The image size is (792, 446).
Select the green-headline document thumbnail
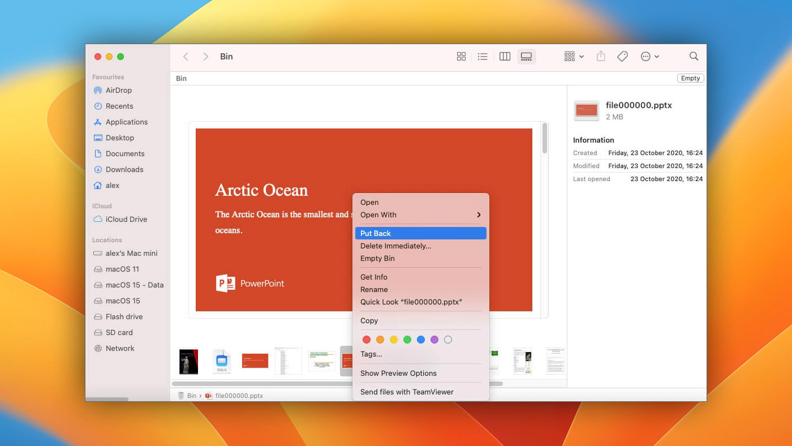pos(322,361)
